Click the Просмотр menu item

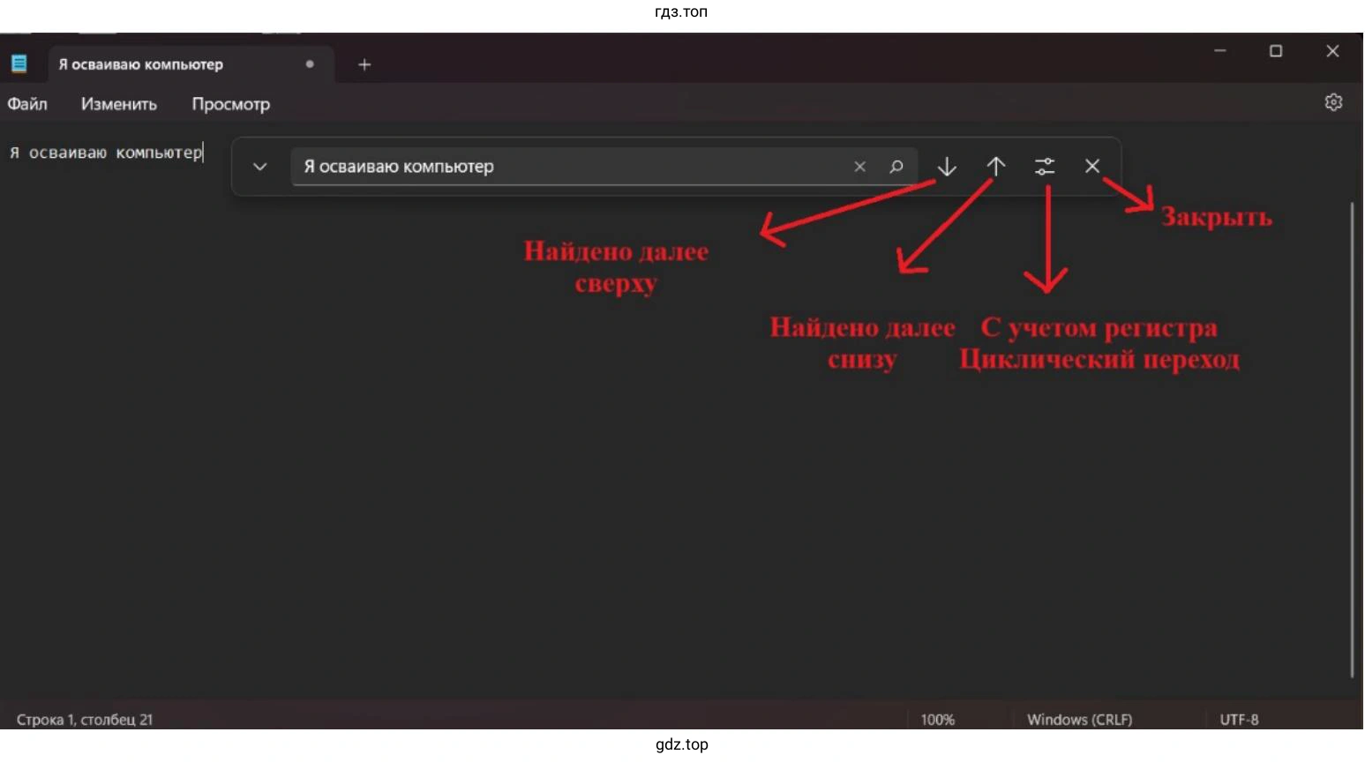tap(230, 103)
